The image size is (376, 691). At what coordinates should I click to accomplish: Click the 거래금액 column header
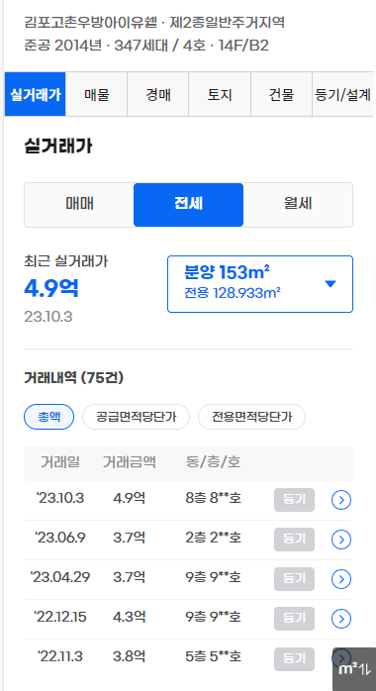(x=130, y=462)
